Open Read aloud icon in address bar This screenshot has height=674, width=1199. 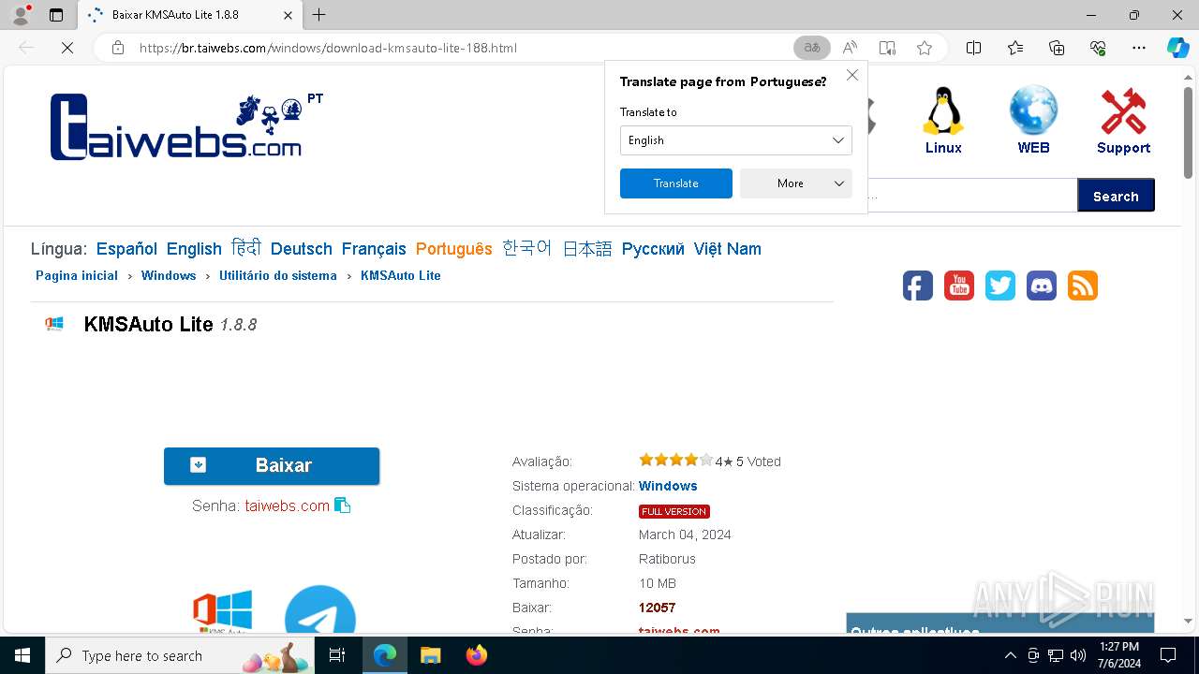pos(850,48)
